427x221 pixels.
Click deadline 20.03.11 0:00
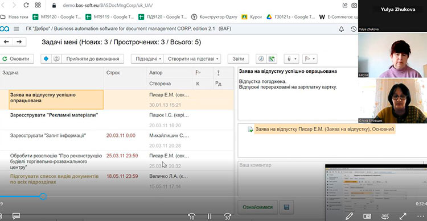[121, 135]
